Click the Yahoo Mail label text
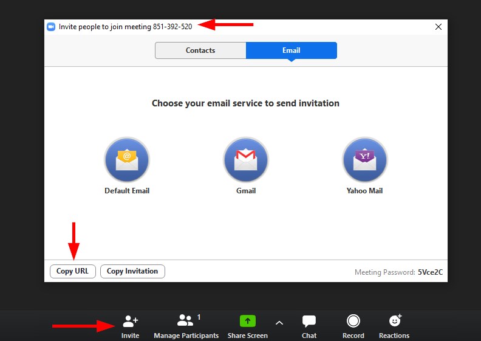Viewport: 481px width, 341px height. tap(365, 191)
